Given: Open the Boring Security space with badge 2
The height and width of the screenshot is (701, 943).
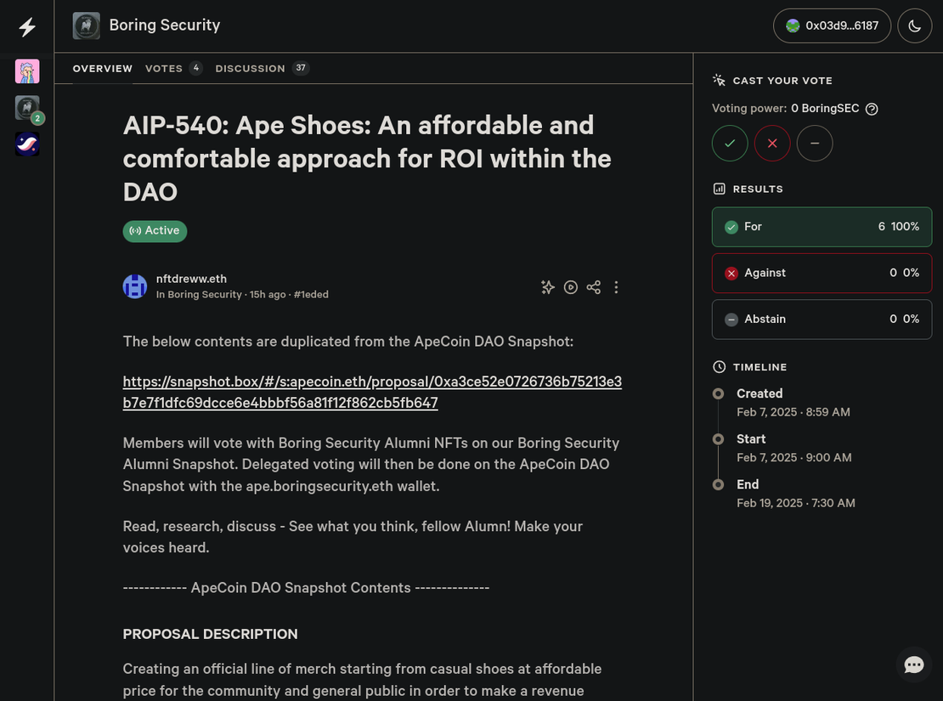Looking at the screenshot, I should (27, 108).
